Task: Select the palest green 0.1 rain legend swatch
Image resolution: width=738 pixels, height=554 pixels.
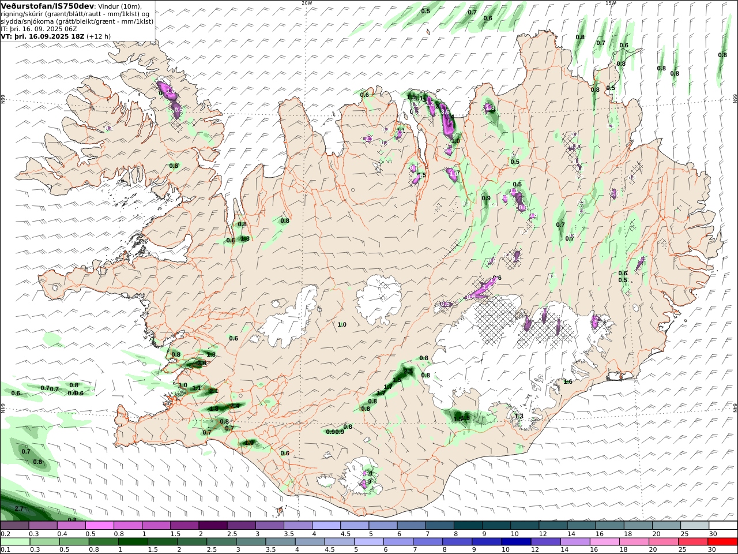Action: click(x=14, y=541)
